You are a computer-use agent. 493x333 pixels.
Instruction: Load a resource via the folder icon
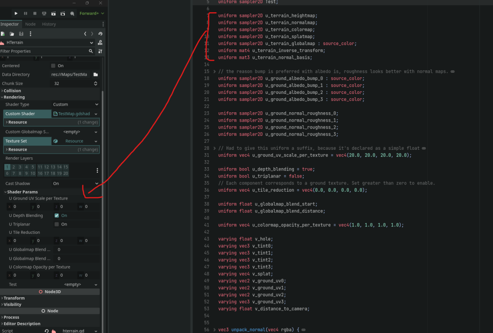tap(12, 33)
